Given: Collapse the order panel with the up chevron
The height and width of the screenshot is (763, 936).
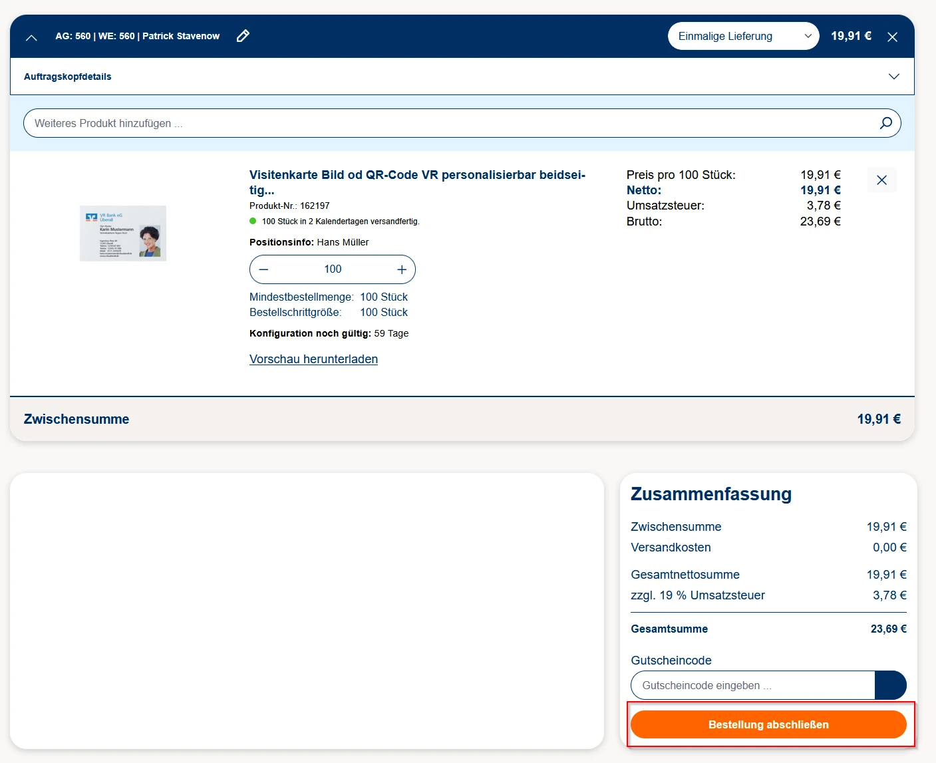Looking at the screenshot, I should pyautogui.click(x=31, y=37).
